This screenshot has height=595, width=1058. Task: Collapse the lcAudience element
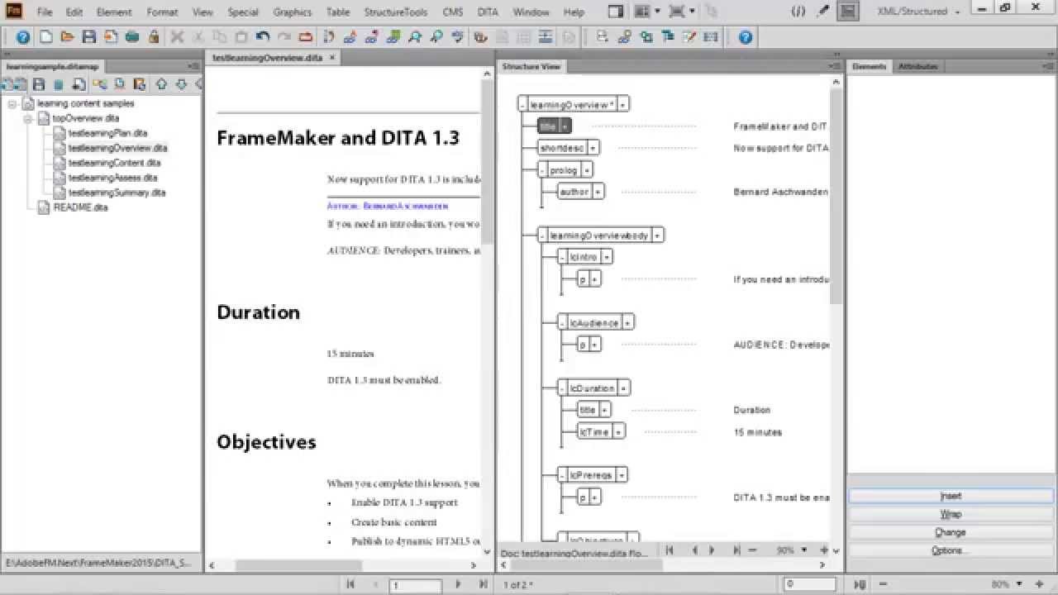click(x=563, y=322)
